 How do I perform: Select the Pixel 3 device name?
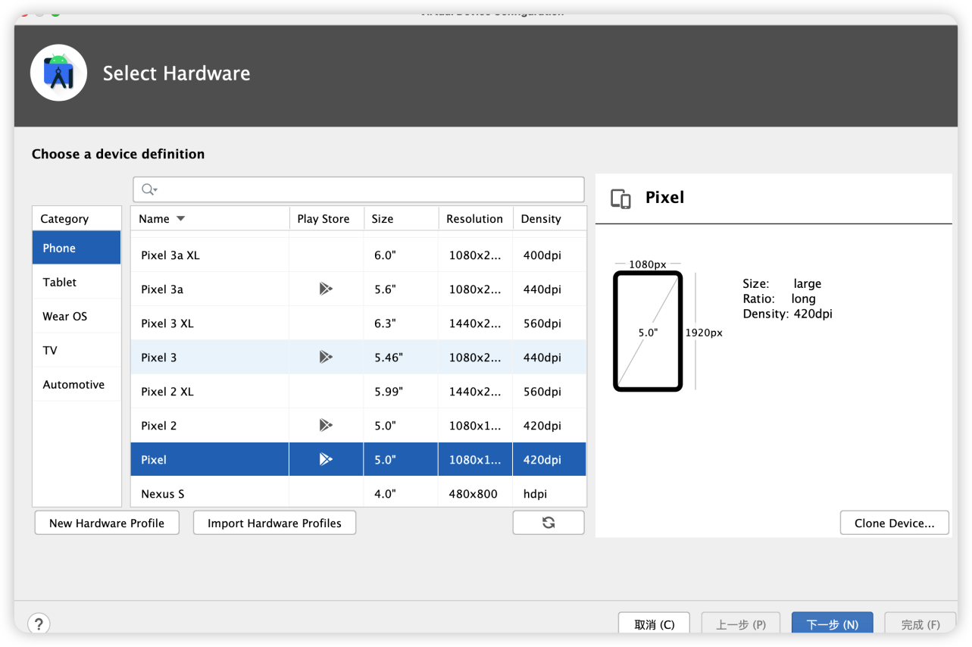(x=159, y=358)
